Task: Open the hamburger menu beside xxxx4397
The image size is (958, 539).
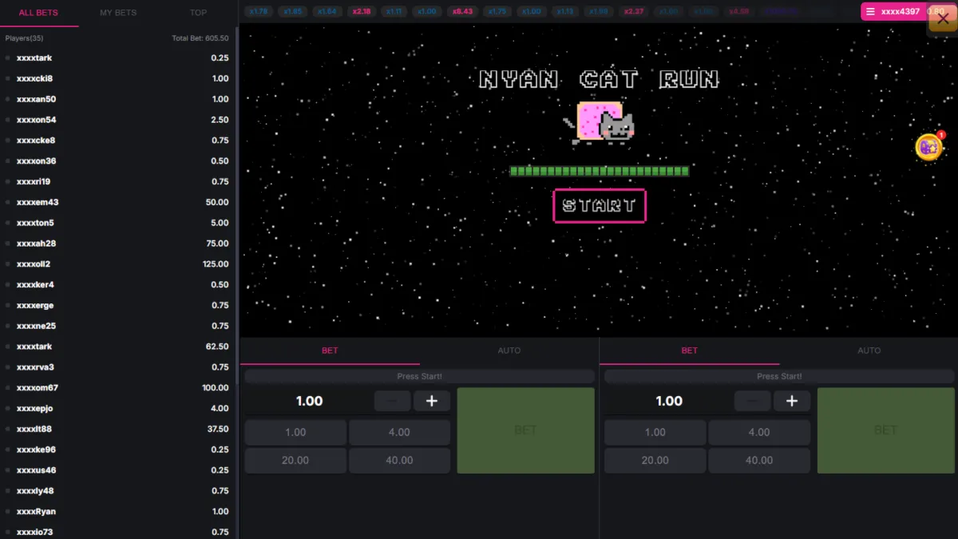Action: [871, 12]
